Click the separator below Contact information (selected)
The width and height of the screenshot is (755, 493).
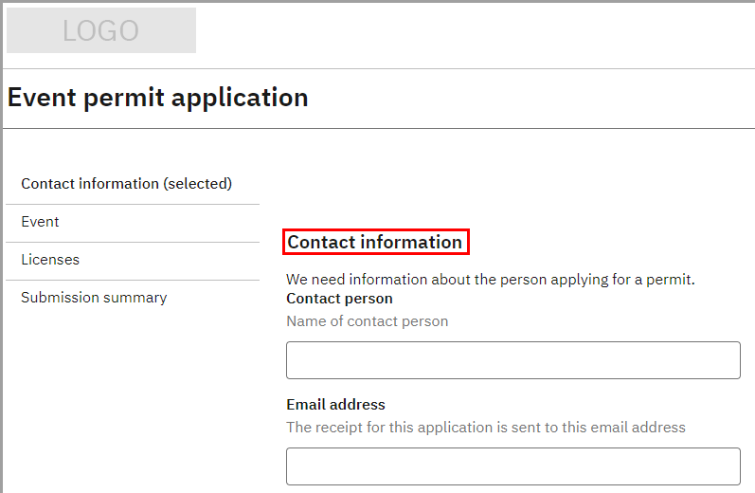pos(133,204)
